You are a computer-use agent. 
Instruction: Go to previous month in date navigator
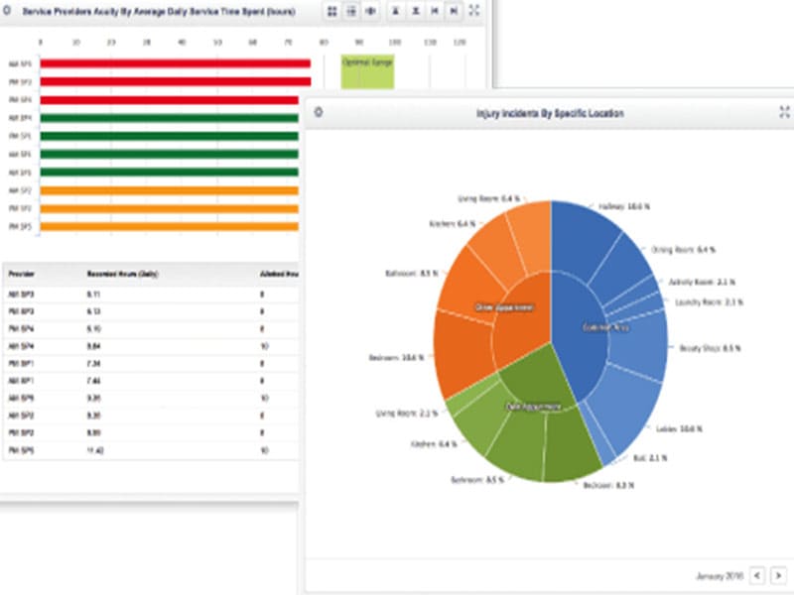[x=757, y=575]
